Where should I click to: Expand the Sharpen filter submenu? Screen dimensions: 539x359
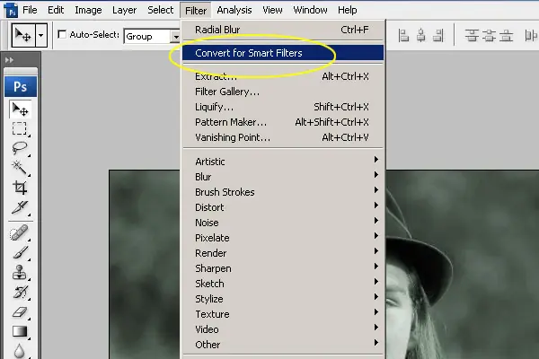pos(283,268)
